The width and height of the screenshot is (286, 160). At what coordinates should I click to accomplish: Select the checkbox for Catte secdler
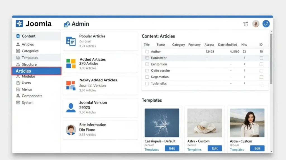(147, 71)
